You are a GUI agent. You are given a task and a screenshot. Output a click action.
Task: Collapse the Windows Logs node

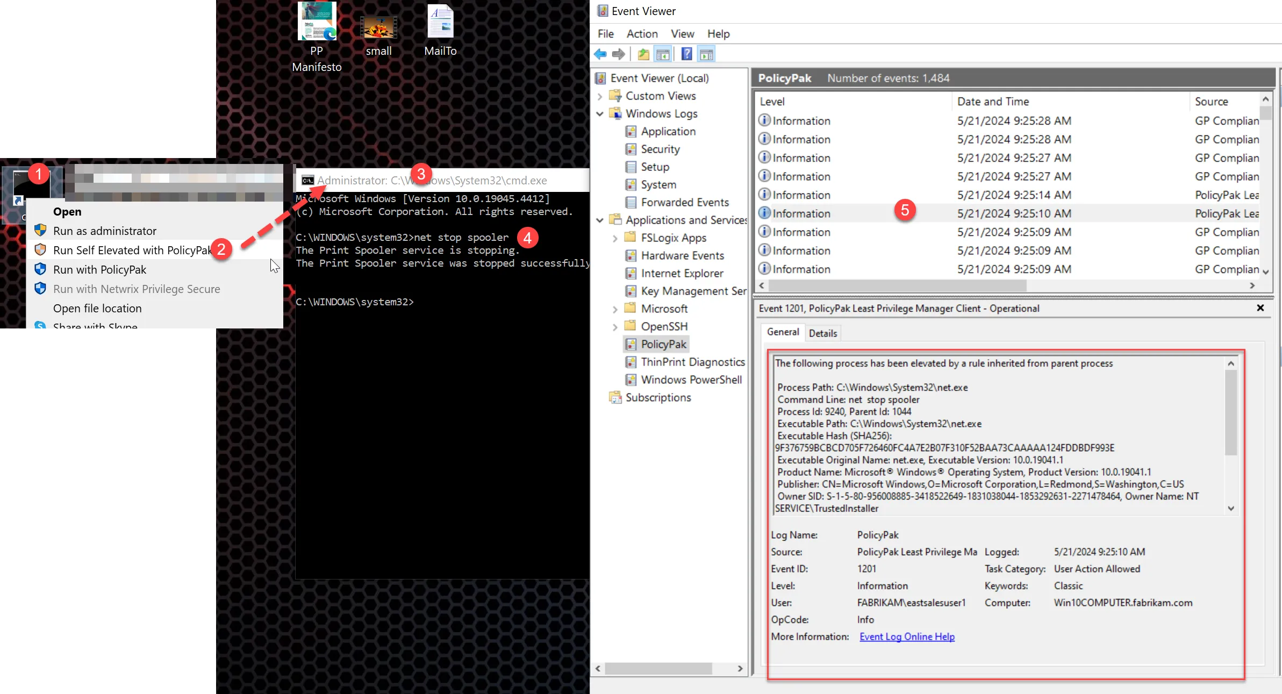coord(600,113)
